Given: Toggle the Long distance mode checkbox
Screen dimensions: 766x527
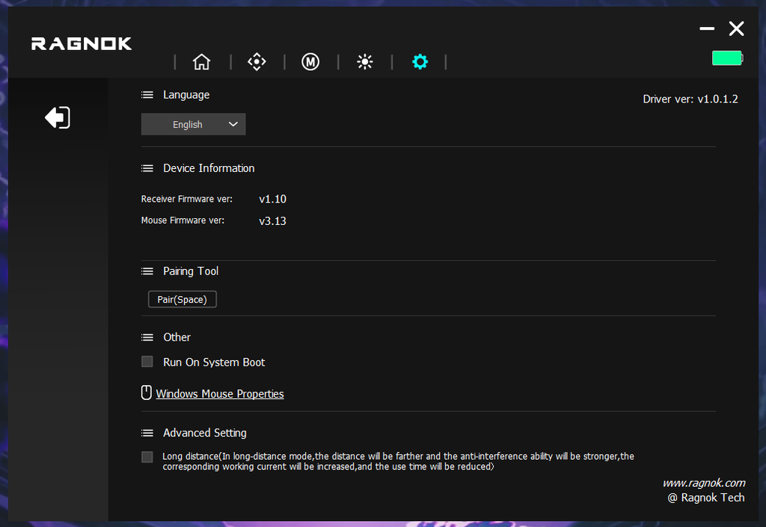Looking at the screenshot, I should (x=147, y=457).
